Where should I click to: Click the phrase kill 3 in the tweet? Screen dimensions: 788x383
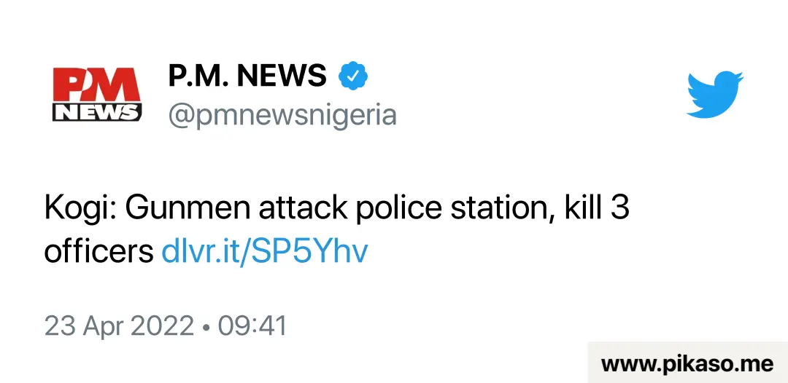pyautogui.click(x=597, y=208)
